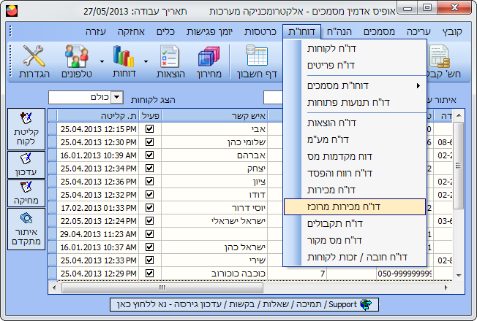Click horizontal scrollbar left arrow

tap(54, 287)
